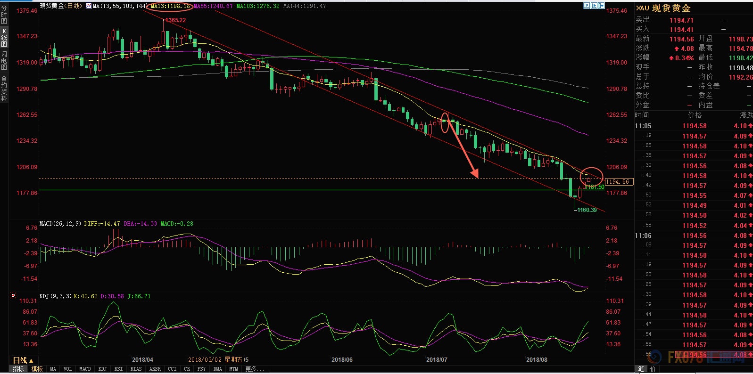Click the third blue exit-arrow chart icon

click(602, 6)
